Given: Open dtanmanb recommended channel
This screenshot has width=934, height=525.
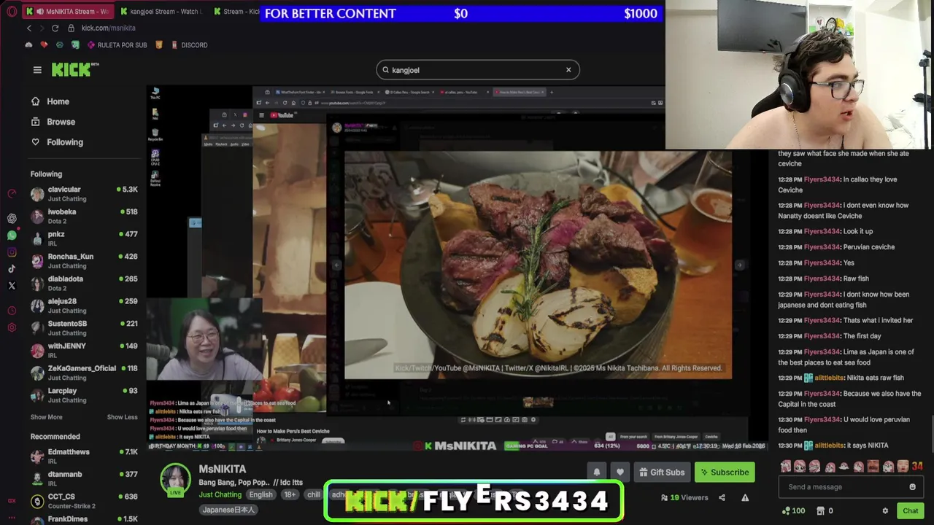Looking at the screenshot, I should [84, 478].
